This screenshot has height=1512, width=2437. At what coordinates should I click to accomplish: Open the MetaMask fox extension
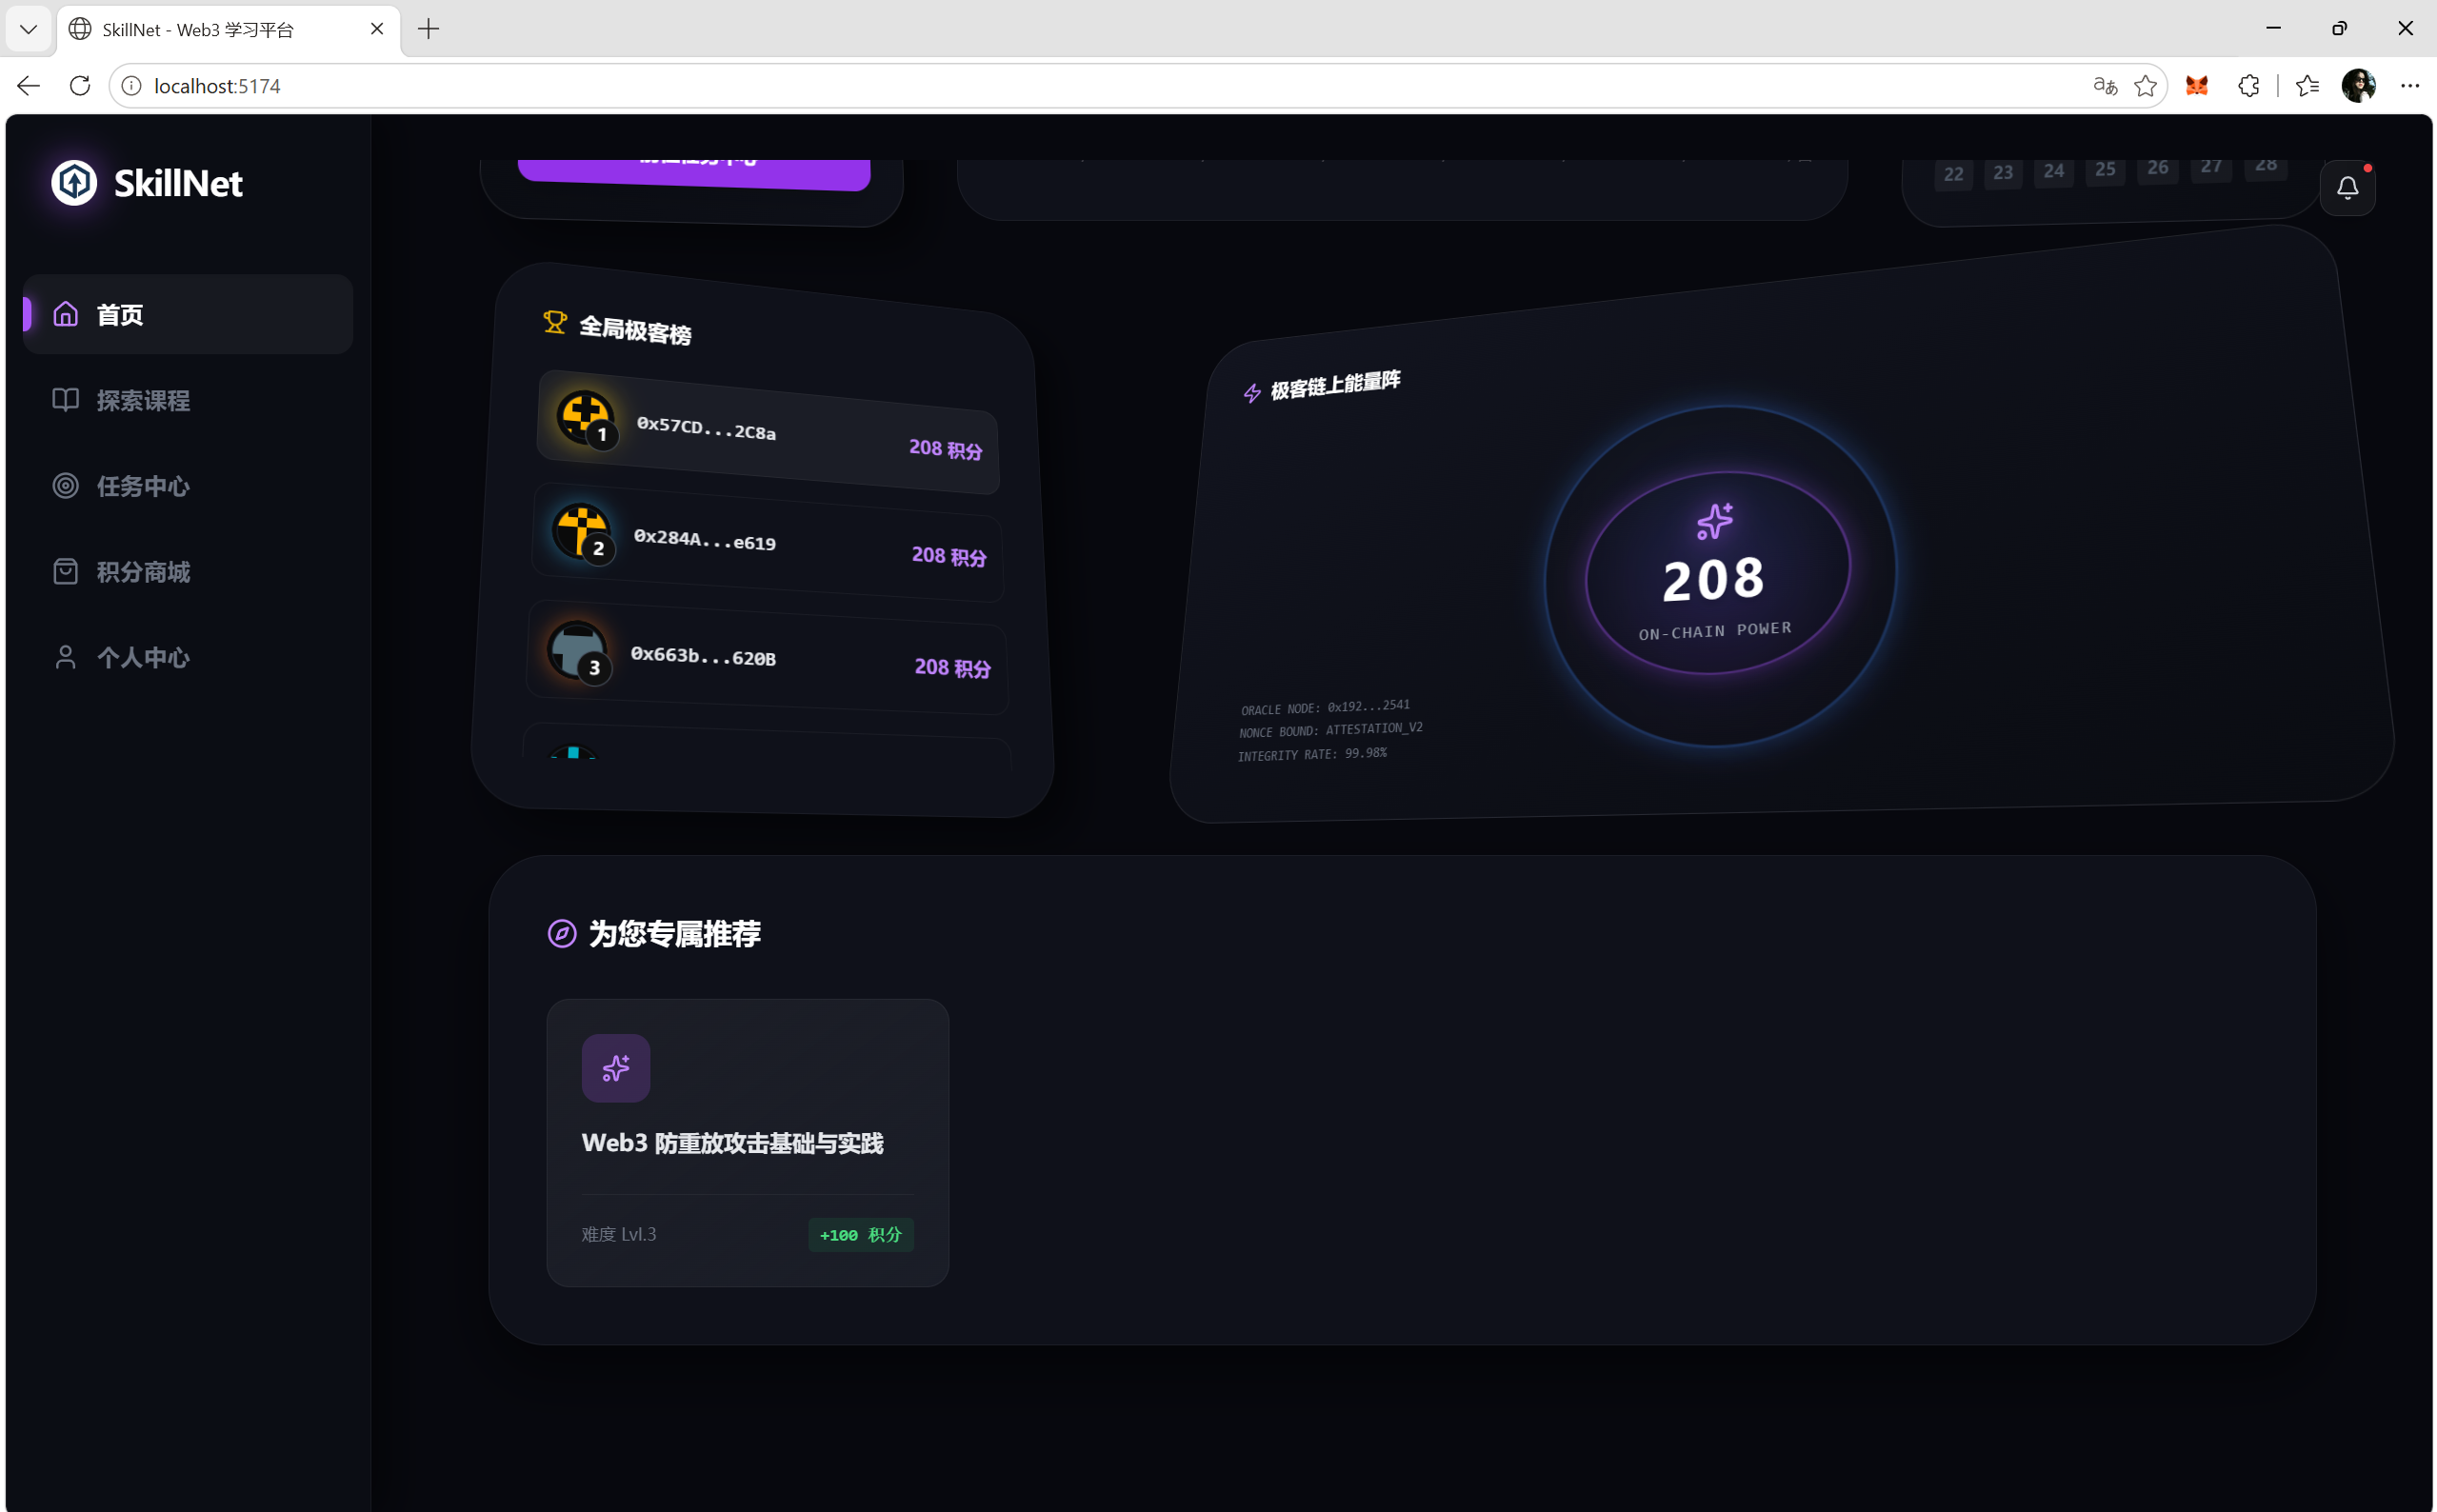tap(2197, 86)
